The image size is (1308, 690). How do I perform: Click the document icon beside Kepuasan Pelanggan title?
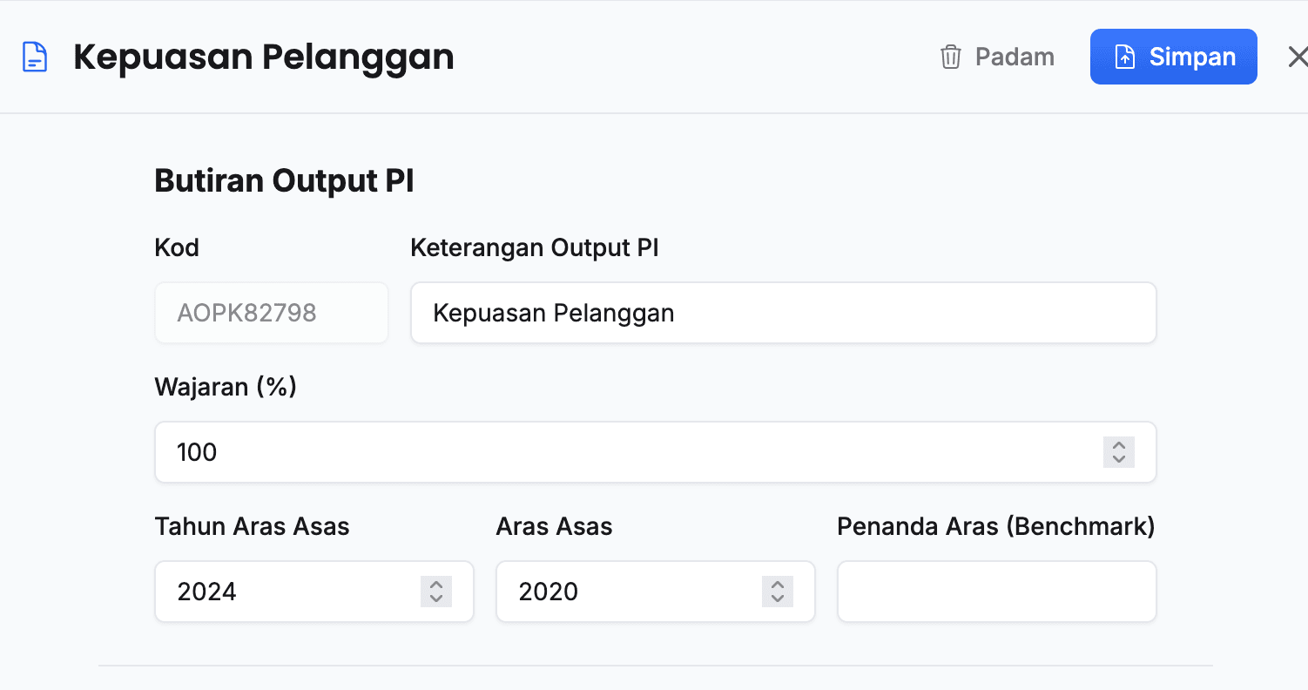click(34, 56)
